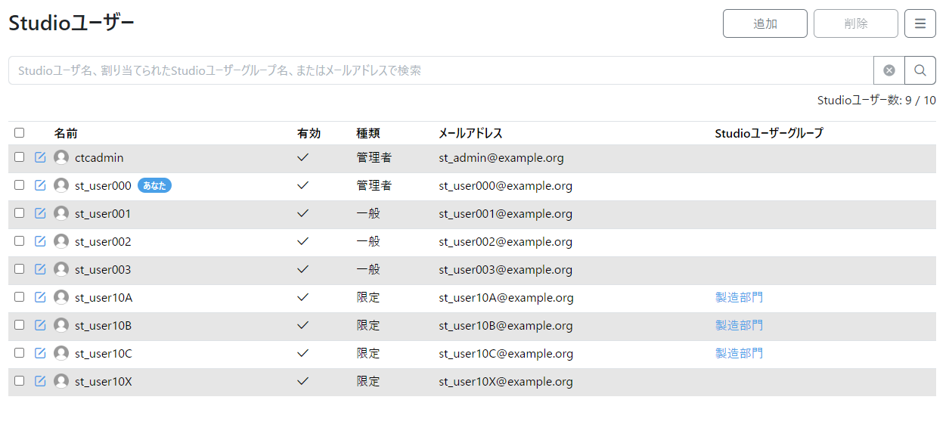
Task: Open edit icon for ctcadmin
Action: pyautogui.click(x=41, y=157)
